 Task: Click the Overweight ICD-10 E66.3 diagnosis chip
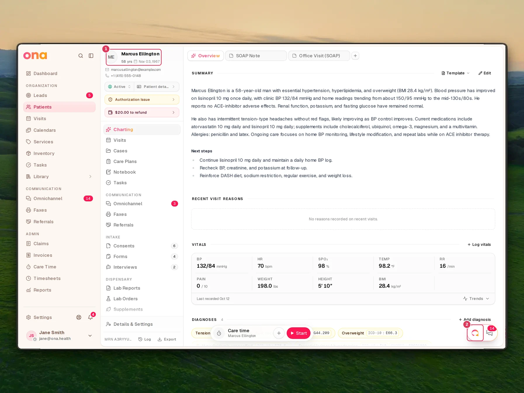click(370, 333)
